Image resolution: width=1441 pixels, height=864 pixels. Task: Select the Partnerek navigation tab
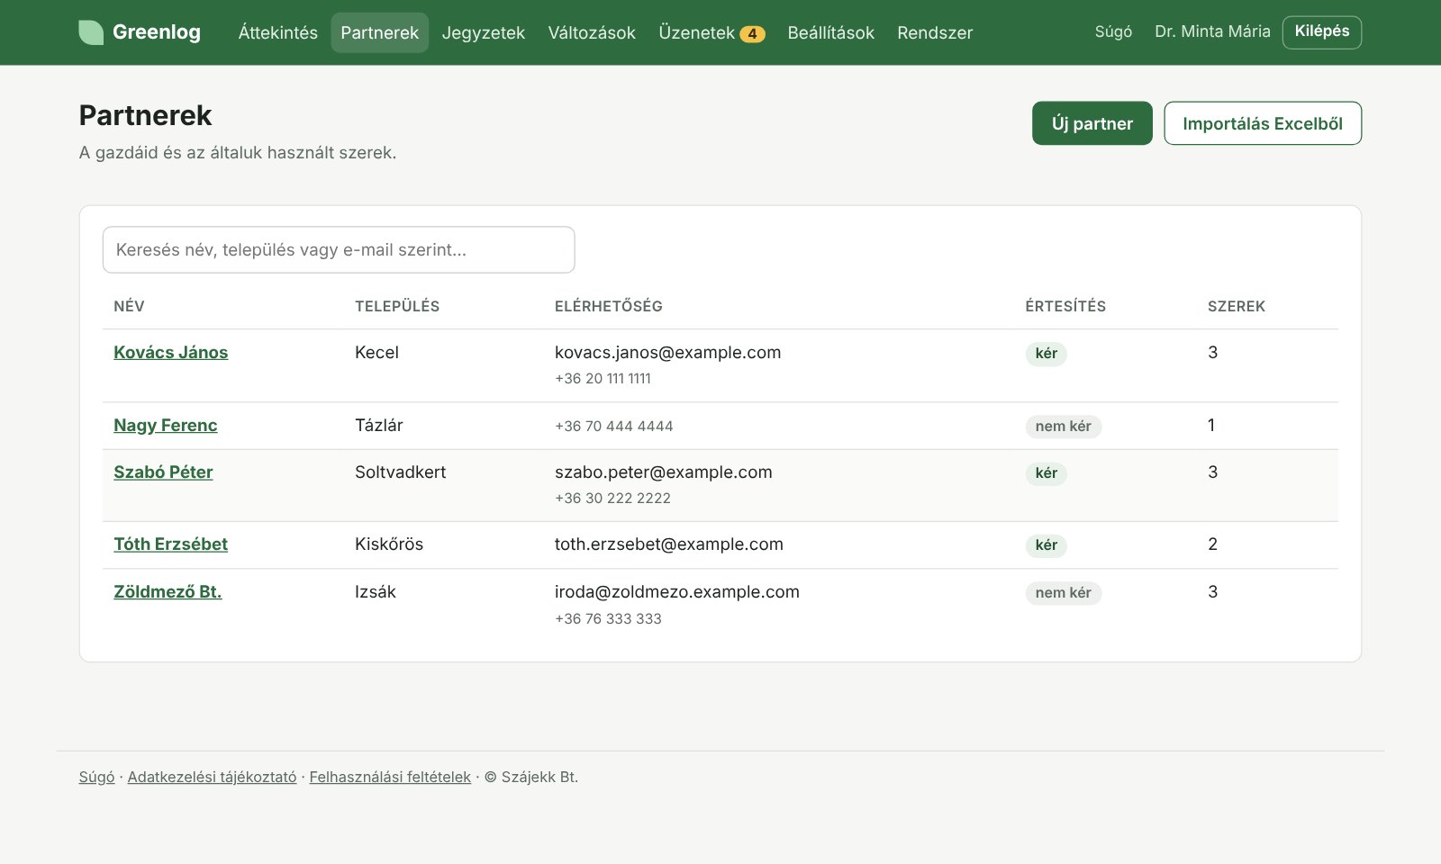click(x=379, y=32)
